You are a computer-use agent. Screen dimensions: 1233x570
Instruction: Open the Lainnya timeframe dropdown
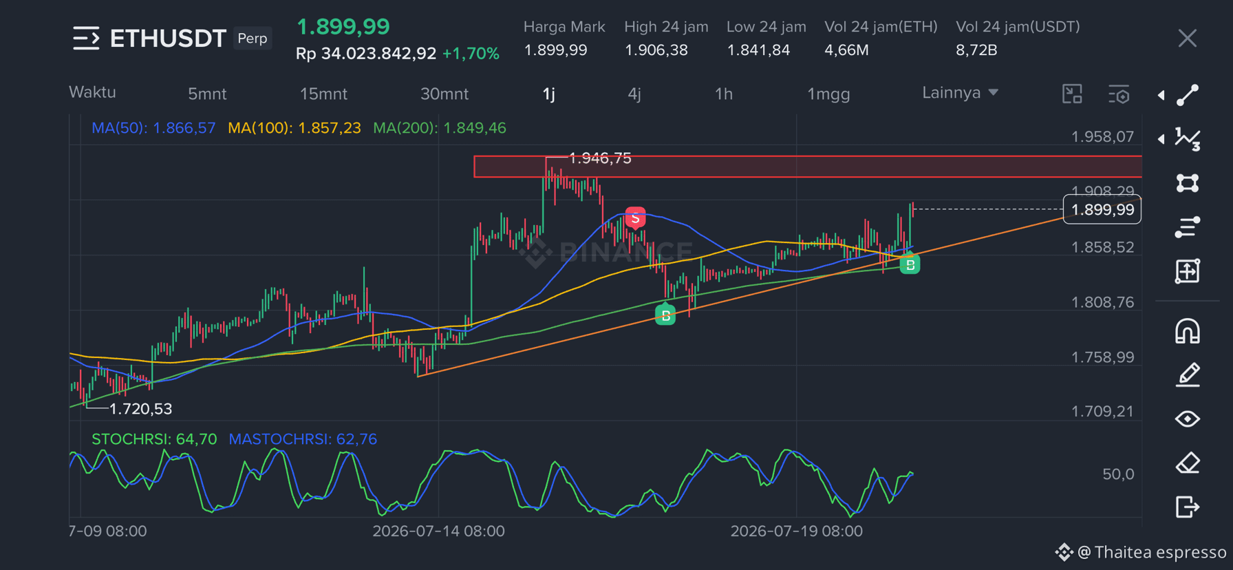(x=960, y=93)
